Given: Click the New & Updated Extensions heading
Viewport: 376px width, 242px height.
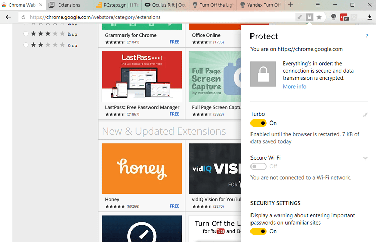Looking at the screenshot, I should (164, 131).
